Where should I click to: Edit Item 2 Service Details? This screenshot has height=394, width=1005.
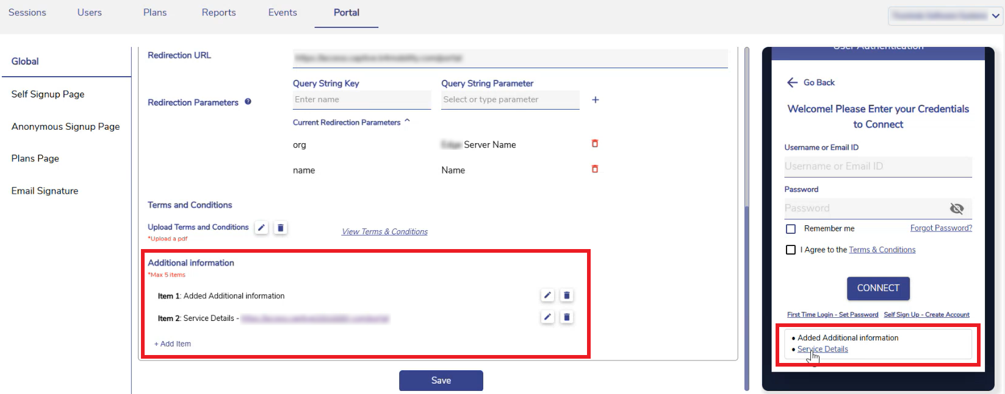547,317
